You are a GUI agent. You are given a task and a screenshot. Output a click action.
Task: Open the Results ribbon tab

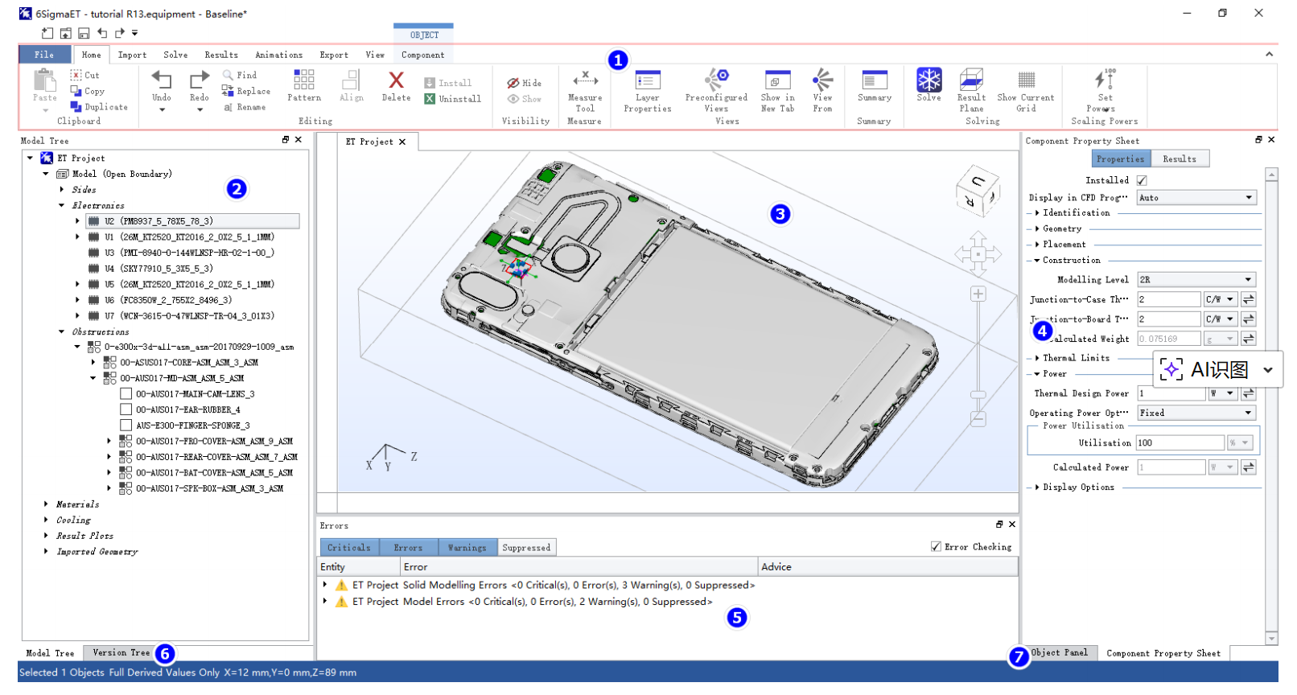click(x=220, y=55)
